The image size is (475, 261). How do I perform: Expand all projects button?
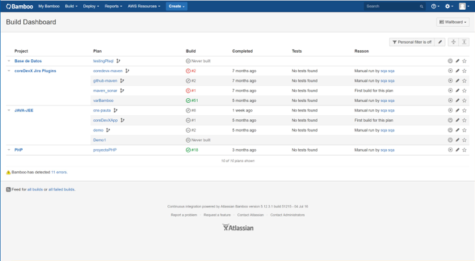(464, 42)
